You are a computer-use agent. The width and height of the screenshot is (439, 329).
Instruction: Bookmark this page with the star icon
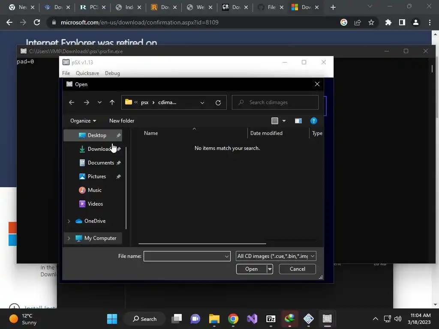click(371, 22)
